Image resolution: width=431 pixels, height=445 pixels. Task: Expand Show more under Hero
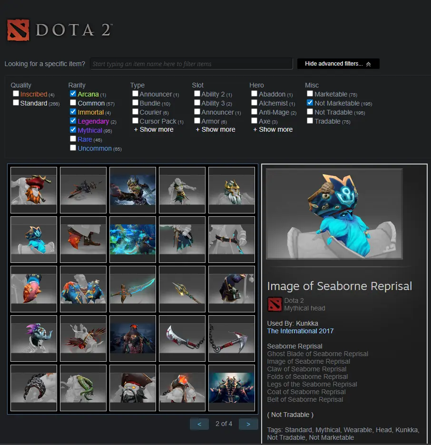[273, 130]
